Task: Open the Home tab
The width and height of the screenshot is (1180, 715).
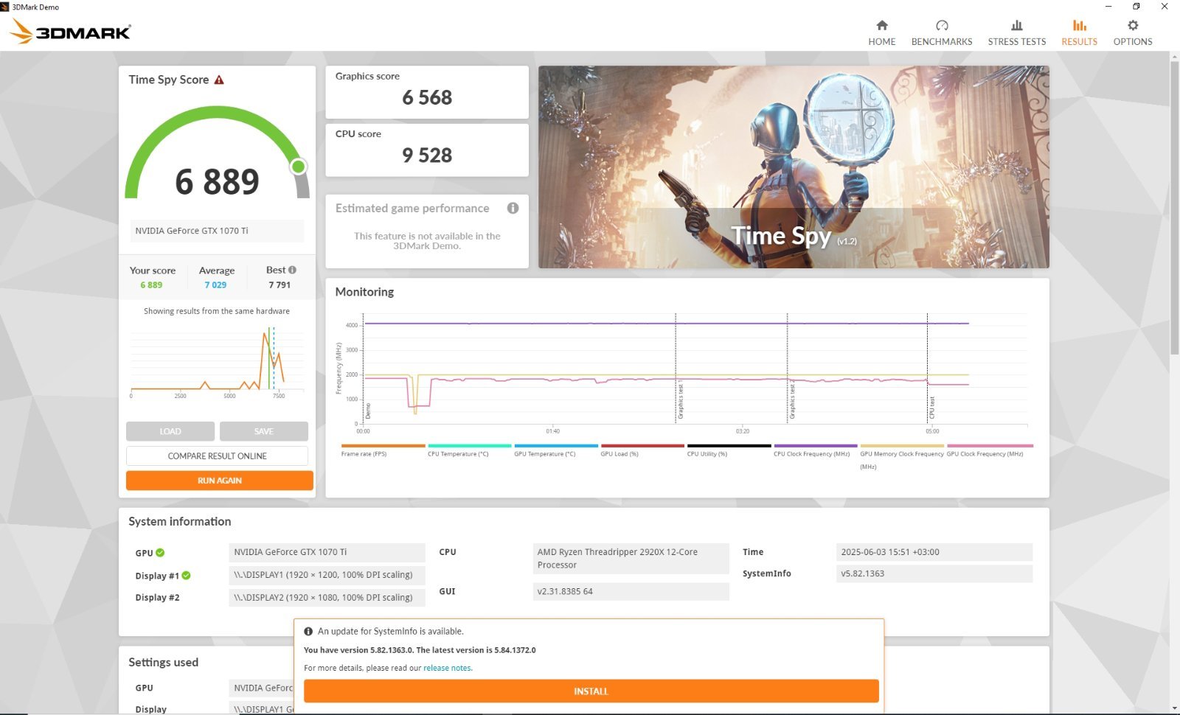Action: pyautogui.click(x=881, y=33)
